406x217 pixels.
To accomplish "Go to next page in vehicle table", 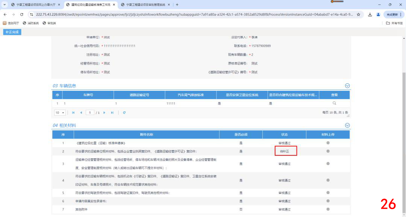I will coord(104,113).
